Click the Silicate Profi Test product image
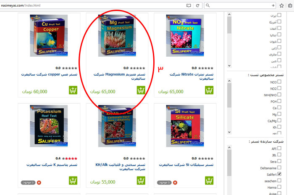294x195 pixels. pyautogui.click(x=185, y=126)
